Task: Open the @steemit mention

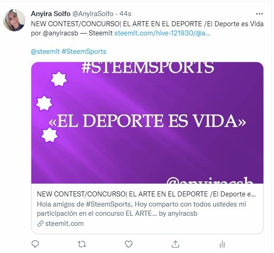Action: click(x=45, y=52)
